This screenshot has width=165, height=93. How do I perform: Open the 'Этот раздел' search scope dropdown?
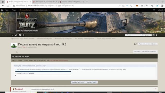[146, 35]
